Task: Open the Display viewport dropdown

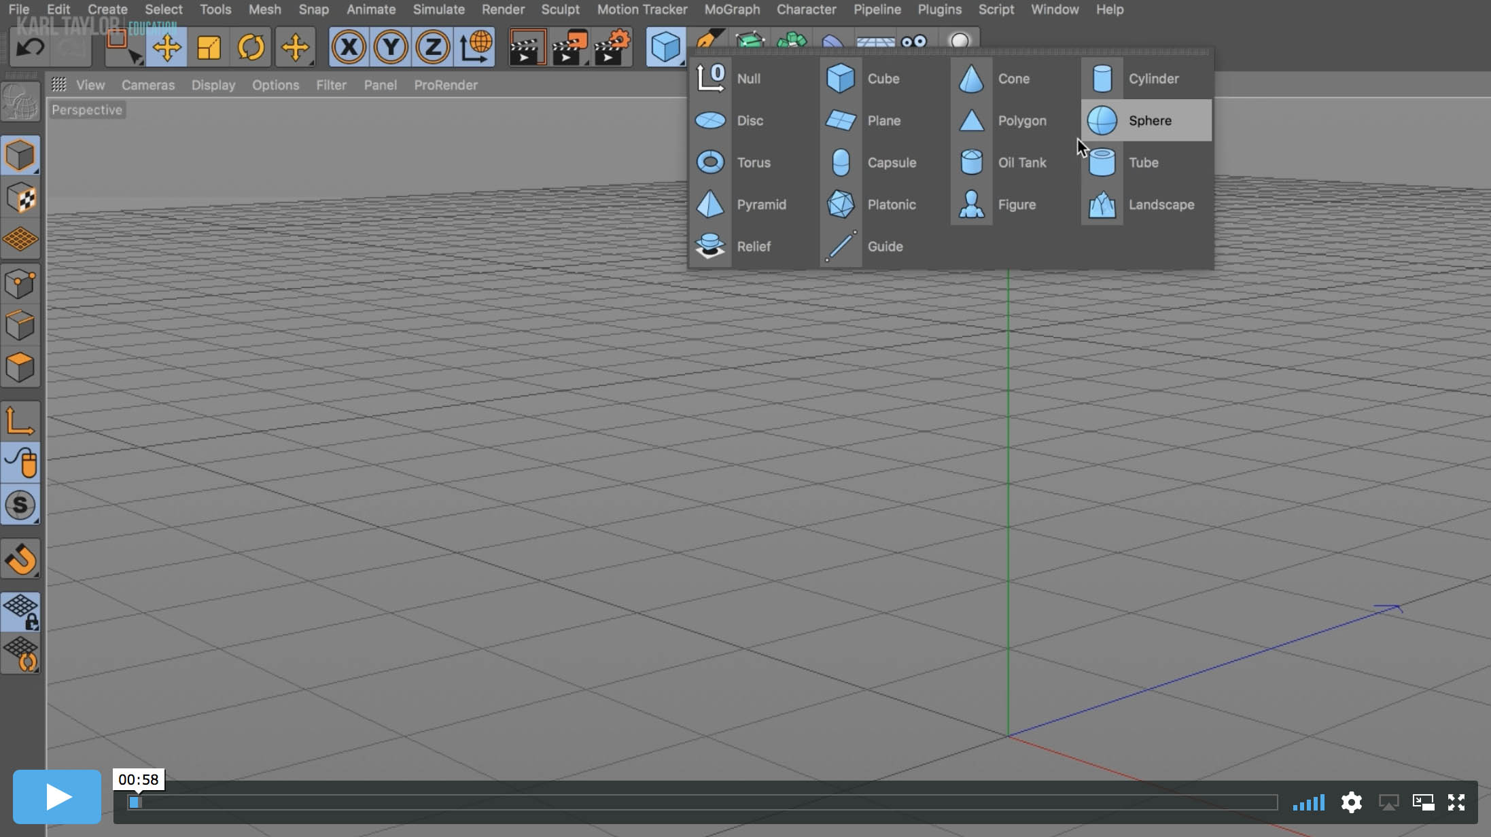Action: pyautogui.click(x=213, y=85)
